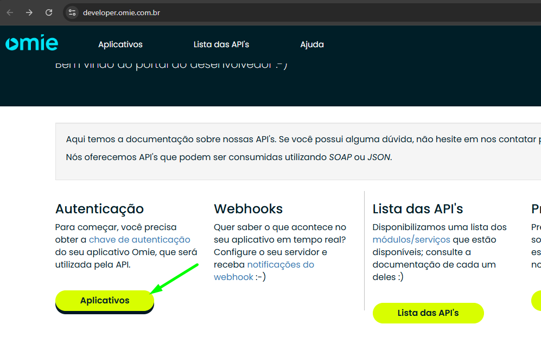Screen dimensions: 541x343
Task: Click the Autenticação heading
Action: pyautogui.click(x=99, y=209)
